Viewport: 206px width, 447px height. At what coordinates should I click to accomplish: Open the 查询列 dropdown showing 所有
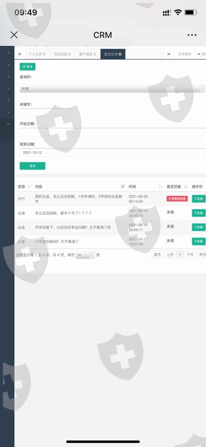tap(112, 89)
